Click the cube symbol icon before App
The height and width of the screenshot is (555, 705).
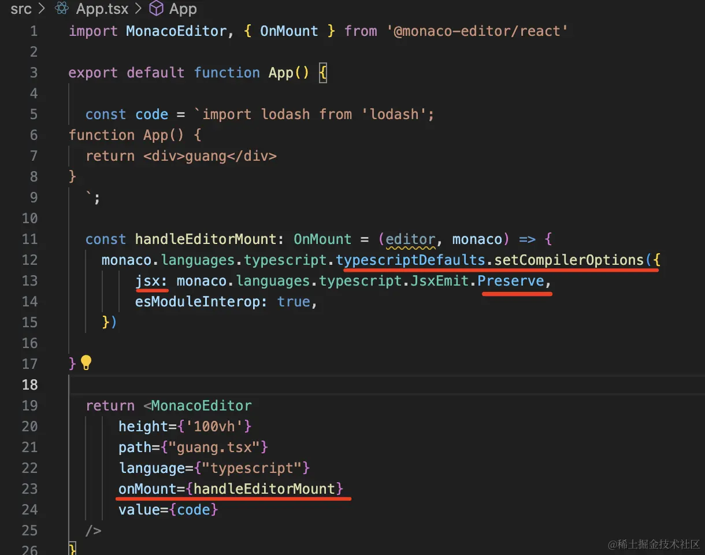156,9
